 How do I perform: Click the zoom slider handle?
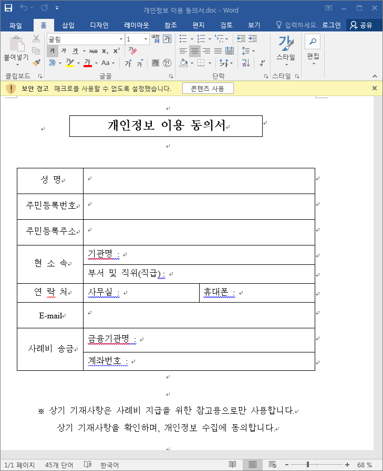[x=308, y=464]
